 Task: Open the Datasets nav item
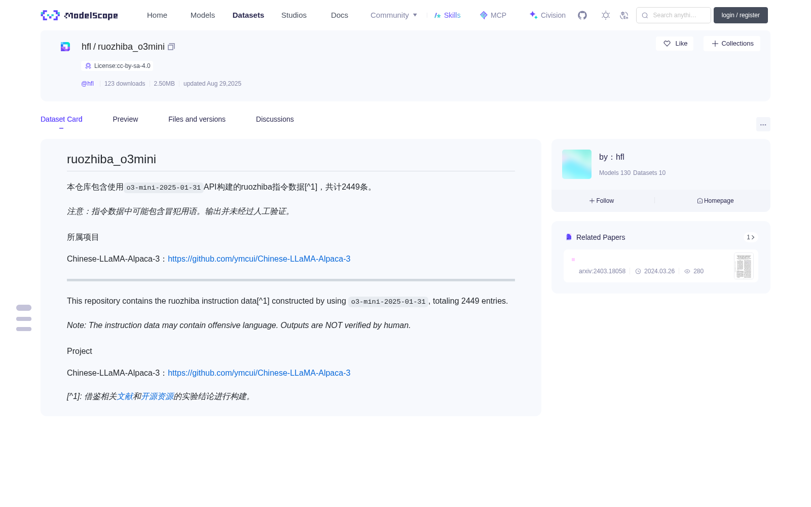pos(248,15)
